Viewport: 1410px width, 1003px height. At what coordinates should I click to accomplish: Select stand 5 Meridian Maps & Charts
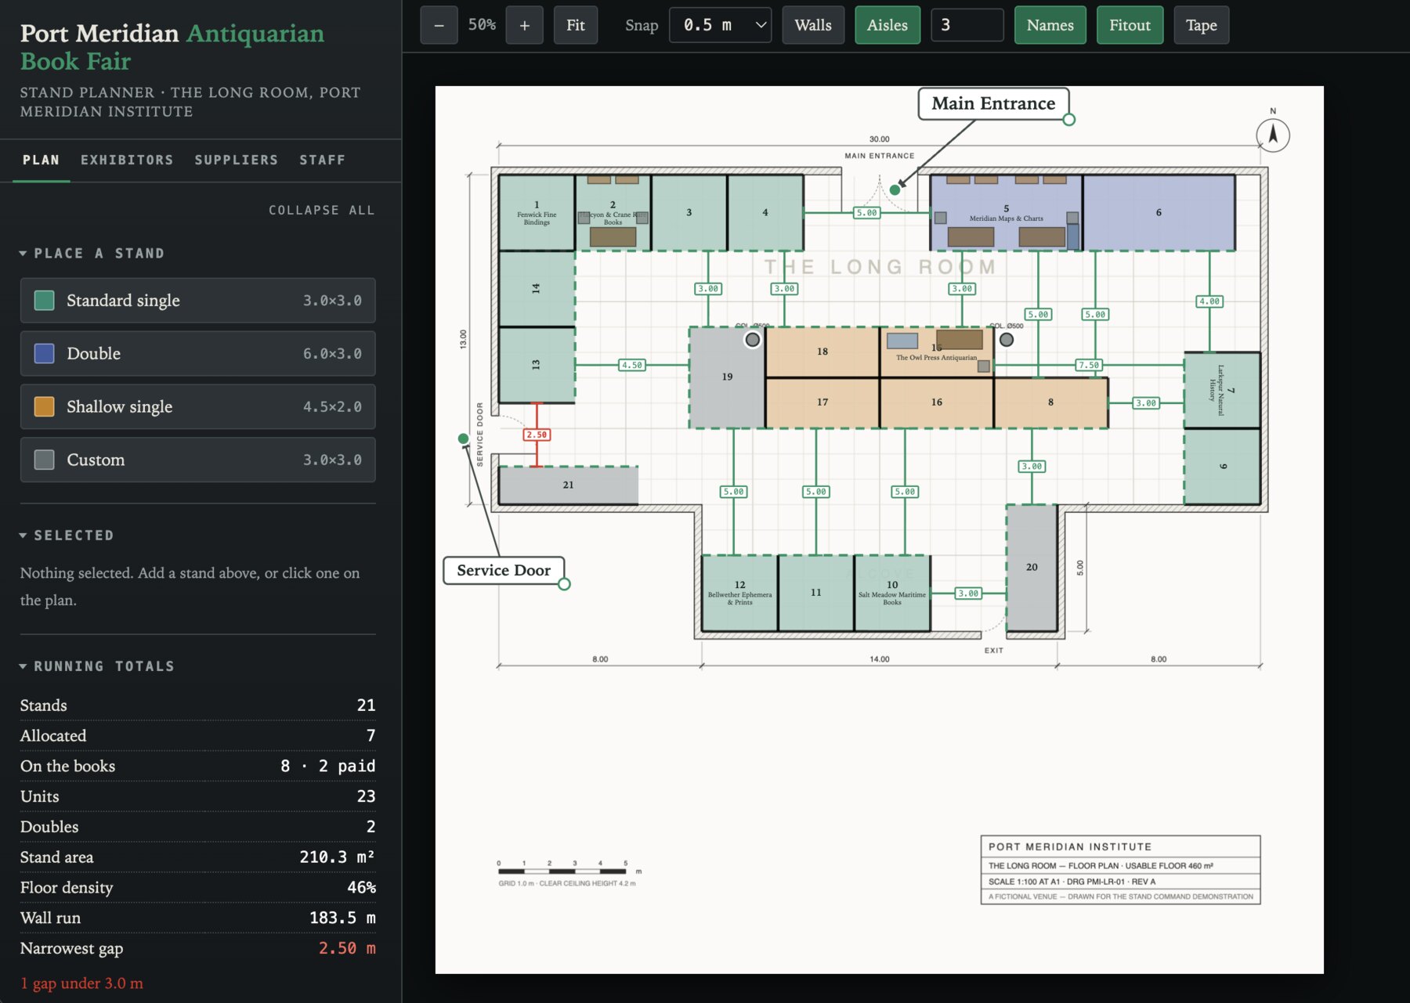pos(1006,213)
